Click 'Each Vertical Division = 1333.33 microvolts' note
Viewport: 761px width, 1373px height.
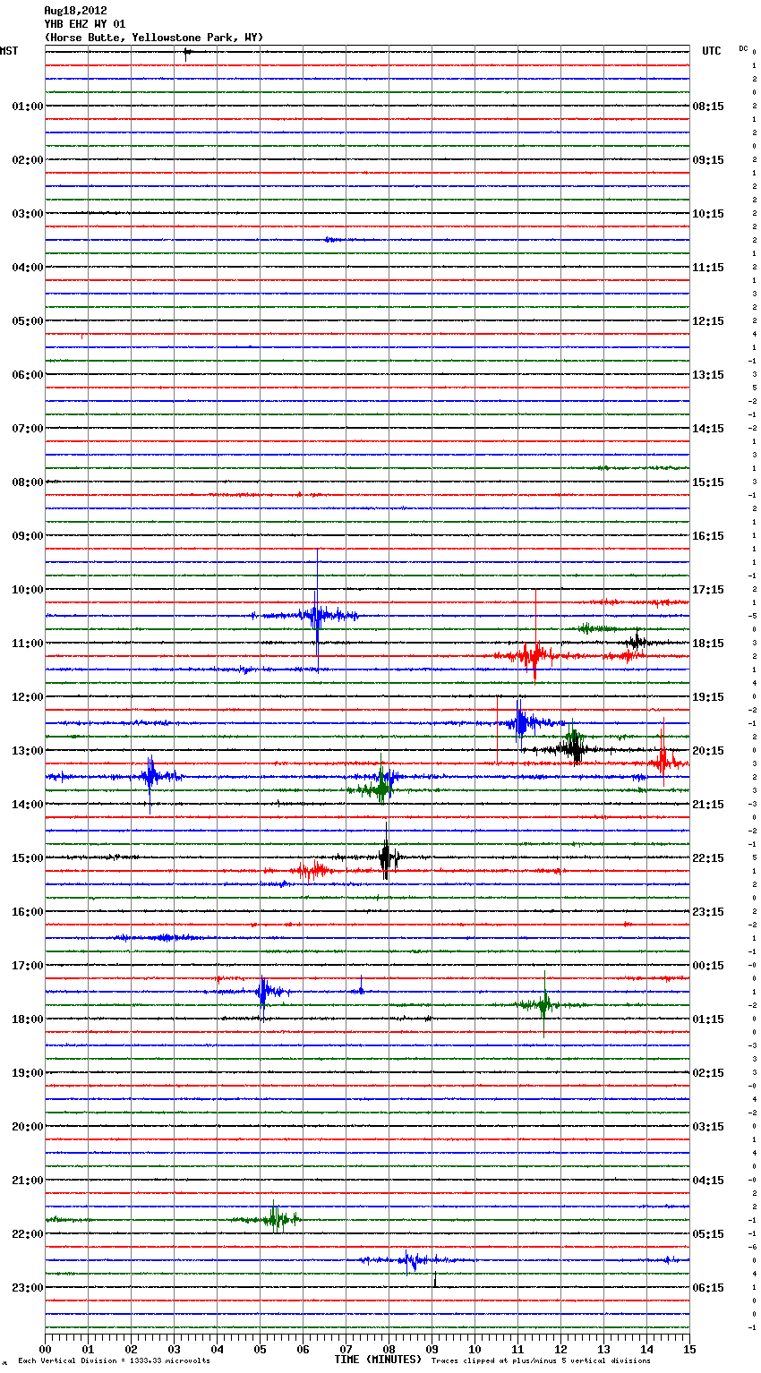(114, 1360)
